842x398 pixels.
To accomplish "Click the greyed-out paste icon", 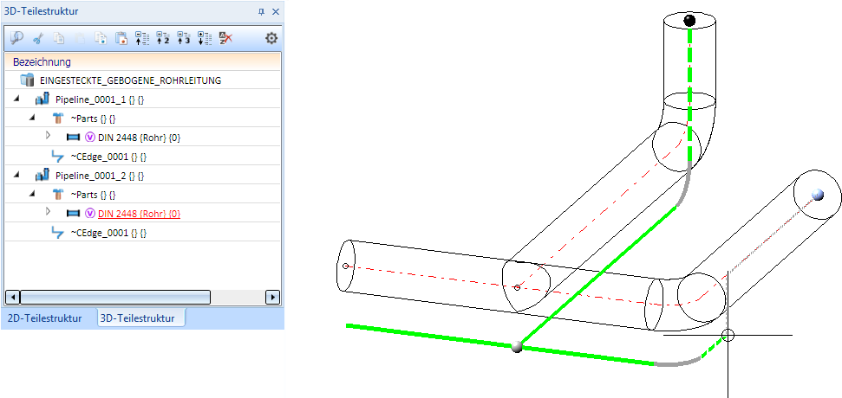I will [x=80, y=38].
